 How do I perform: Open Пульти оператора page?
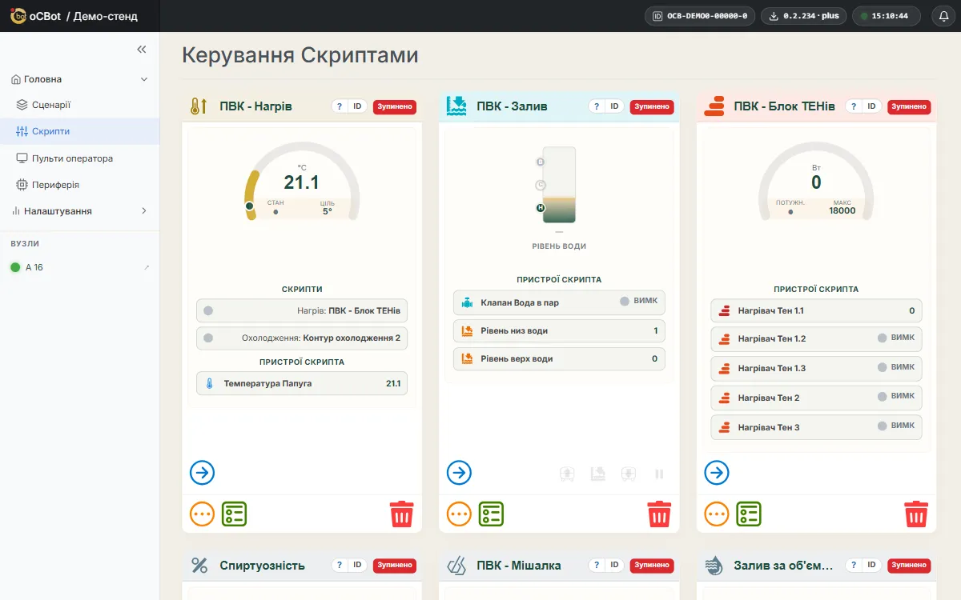(80, 158)
